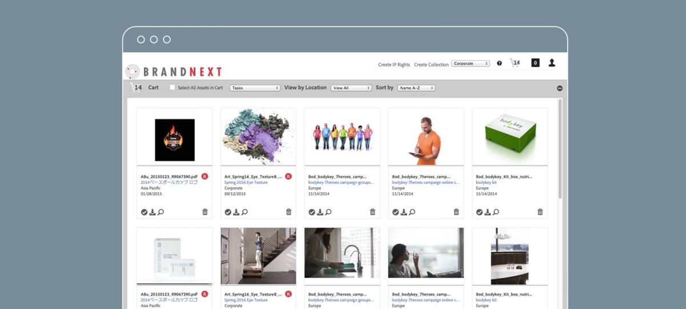The image size is (686, 309).
Task: Open the shopping cart icon showing 14
Action: tap(515, 63)
